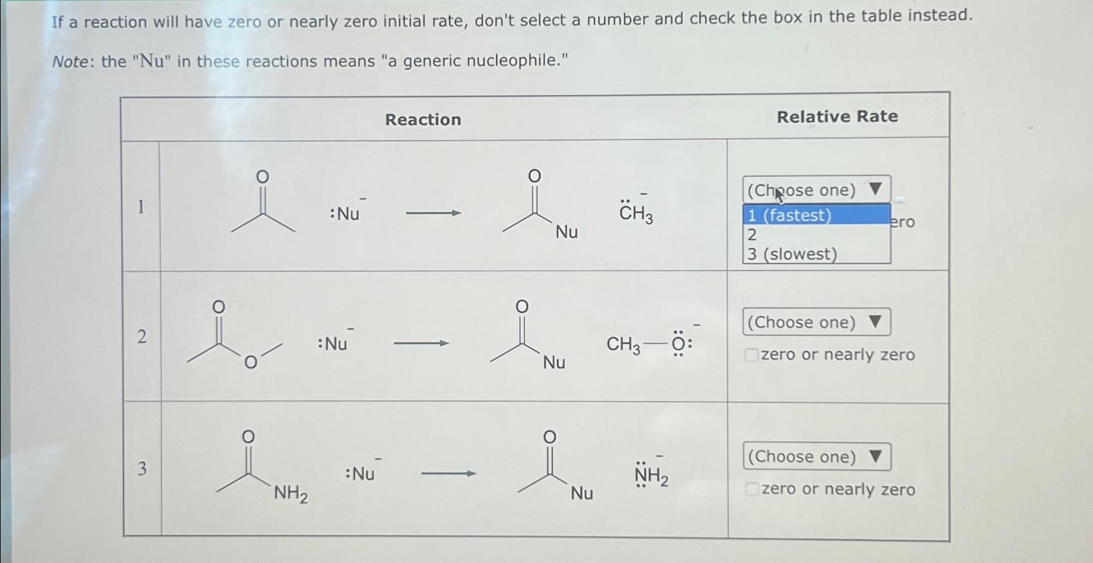Click the dropdown arrow triangle for reaction 3

(876, 456)
